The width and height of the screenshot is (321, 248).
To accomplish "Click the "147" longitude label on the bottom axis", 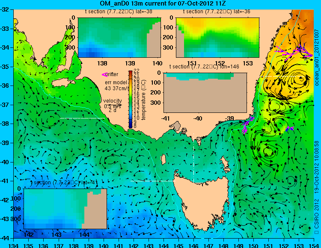I will tap(209, 245).
